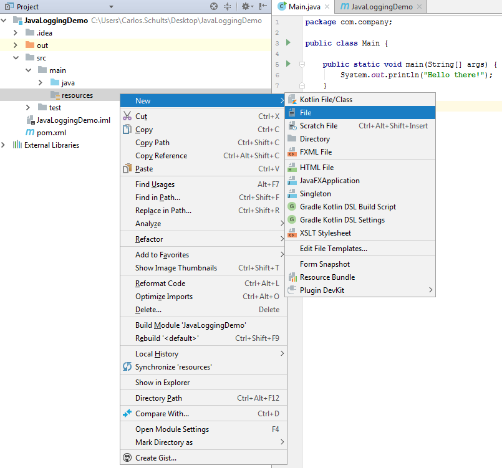Select Edit File Templates... option

(x=333, y=249)
